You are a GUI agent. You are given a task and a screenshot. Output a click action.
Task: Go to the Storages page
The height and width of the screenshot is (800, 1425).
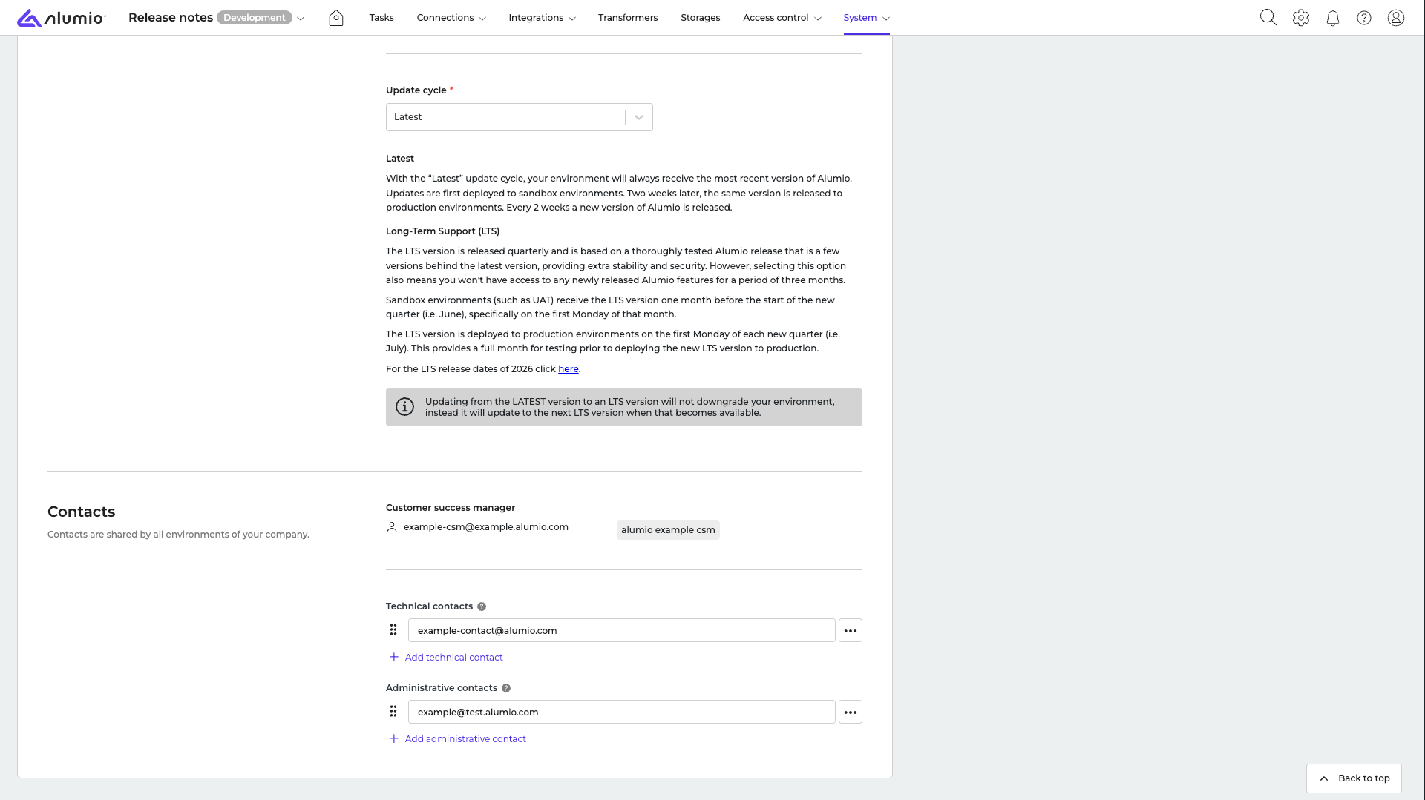tap(701, 18)
